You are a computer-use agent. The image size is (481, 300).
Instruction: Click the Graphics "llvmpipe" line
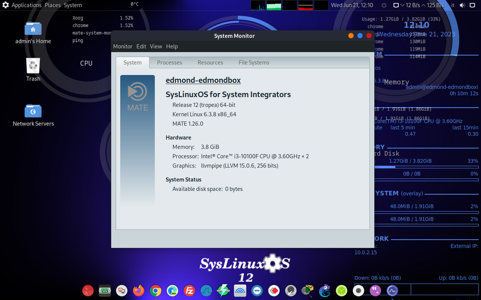(x=225, y=165)
